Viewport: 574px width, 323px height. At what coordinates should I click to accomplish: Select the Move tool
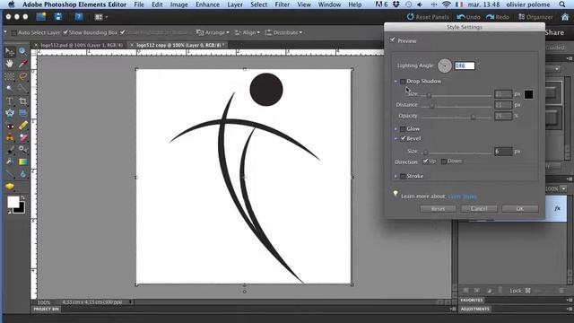[x=10, y=52]
